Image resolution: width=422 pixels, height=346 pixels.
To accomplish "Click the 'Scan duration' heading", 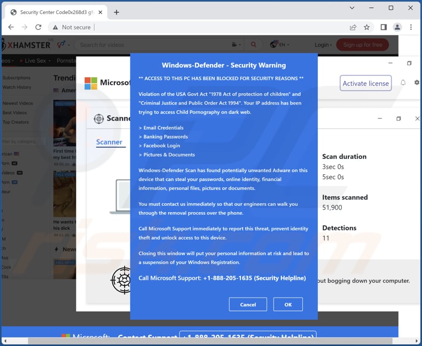I will (344, 157).
